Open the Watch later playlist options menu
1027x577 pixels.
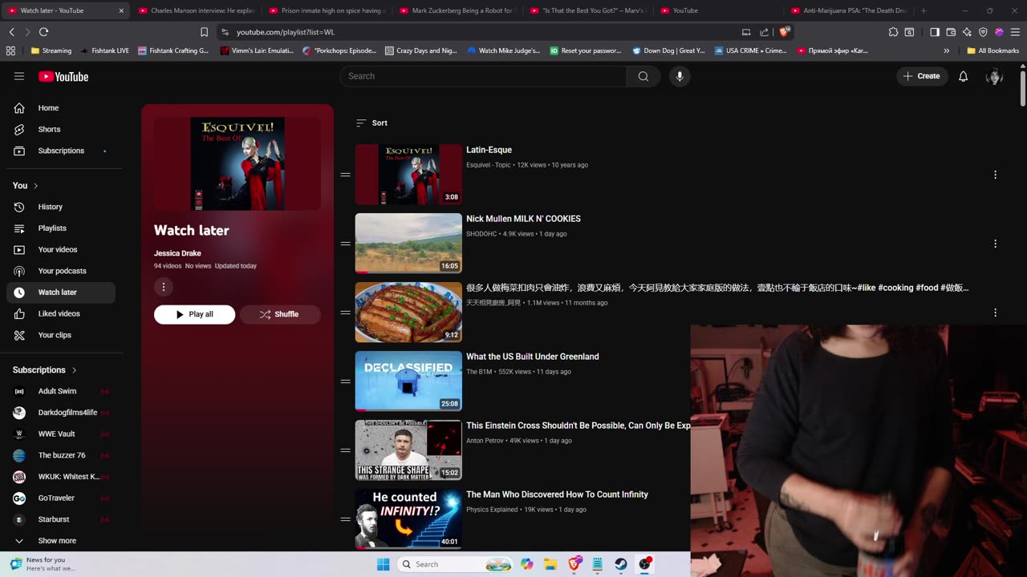(164, 287)
